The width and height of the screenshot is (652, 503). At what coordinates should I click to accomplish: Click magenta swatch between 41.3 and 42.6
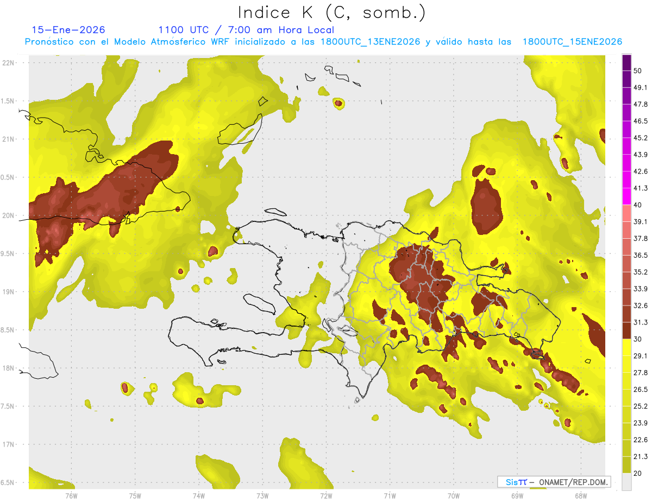coord(626,180)
